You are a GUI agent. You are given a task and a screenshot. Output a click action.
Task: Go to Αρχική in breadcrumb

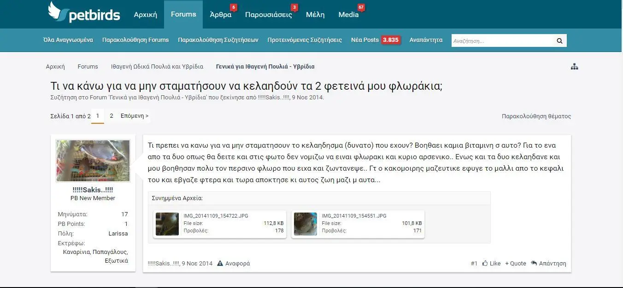[x=55, y=67]
